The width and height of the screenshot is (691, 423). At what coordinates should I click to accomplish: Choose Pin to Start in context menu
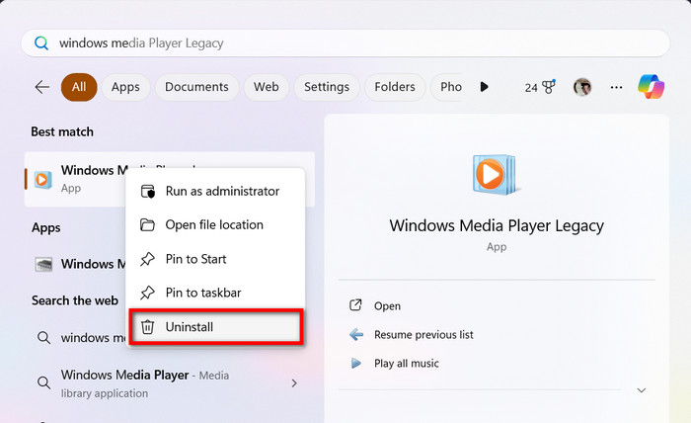coord(215,259)
